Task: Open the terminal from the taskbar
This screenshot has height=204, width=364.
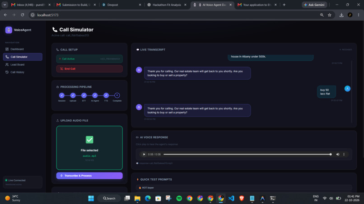Action: click(273, 199)
